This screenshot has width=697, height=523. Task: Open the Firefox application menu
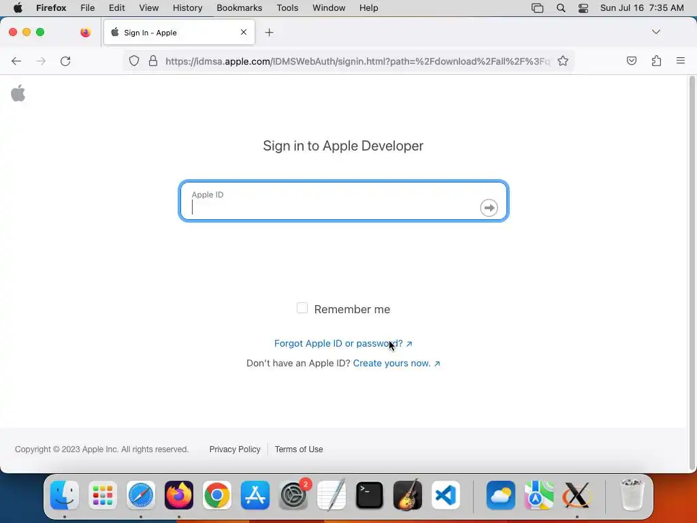tap(51, 8)
